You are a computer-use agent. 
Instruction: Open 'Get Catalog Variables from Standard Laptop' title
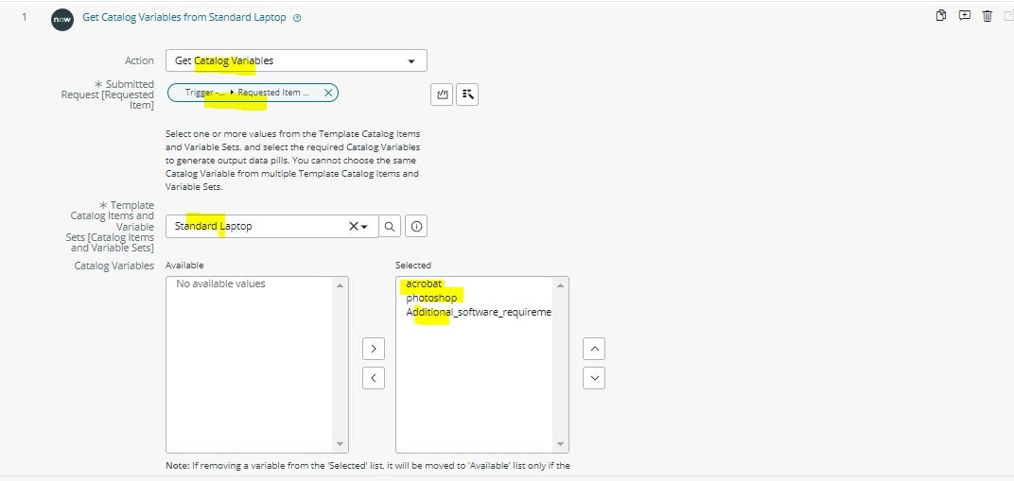point(184,17)
